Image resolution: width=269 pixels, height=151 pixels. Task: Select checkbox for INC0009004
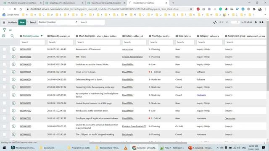4,79
